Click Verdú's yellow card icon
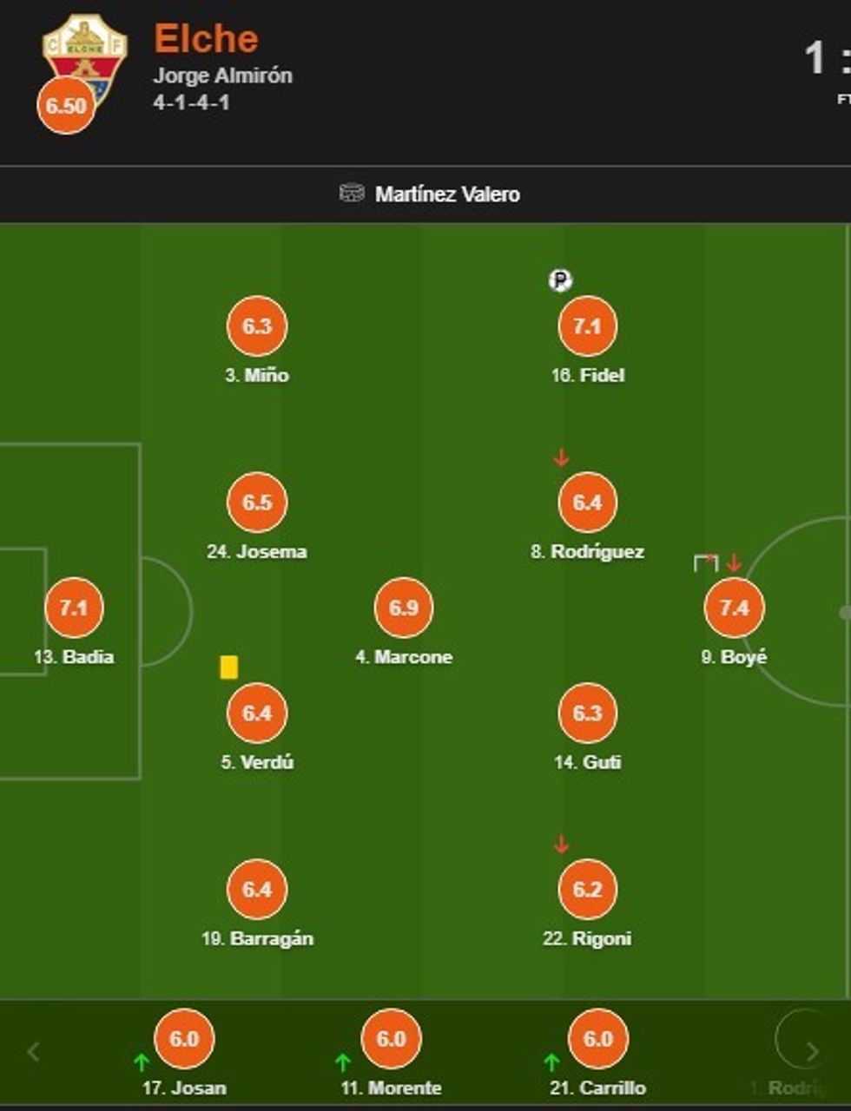The image size is (851, 1111). coord(228,667)
